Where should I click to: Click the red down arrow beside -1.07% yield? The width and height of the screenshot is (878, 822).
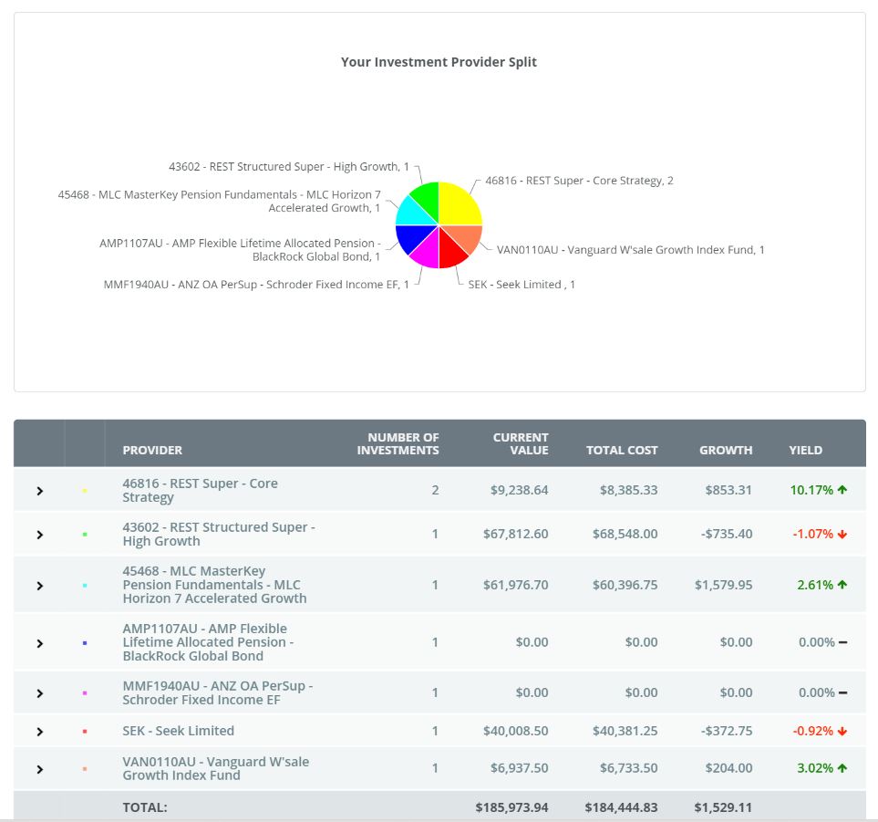(x=842, y=534)
